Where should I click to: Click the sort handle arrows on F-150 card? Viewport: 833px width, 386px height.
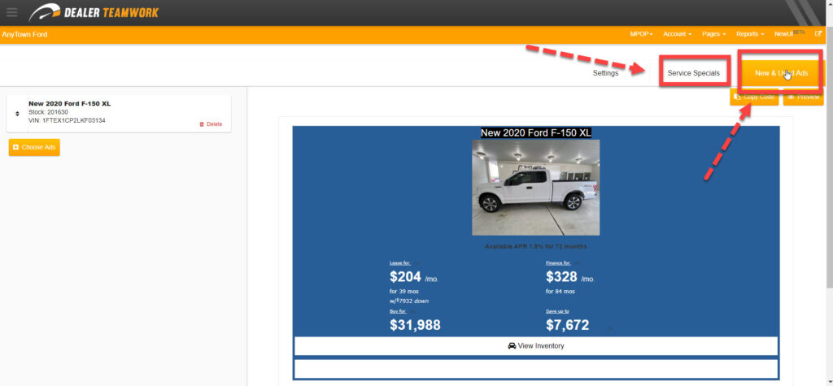[17, 113]
